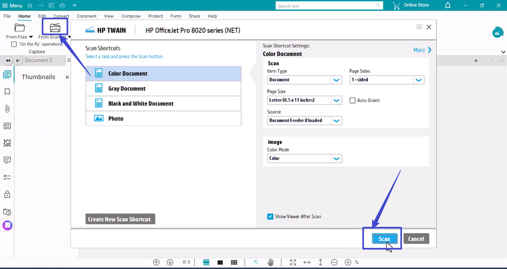Select the Photo scan shortcut
507x269 pixels.
[x=163, y=119]
